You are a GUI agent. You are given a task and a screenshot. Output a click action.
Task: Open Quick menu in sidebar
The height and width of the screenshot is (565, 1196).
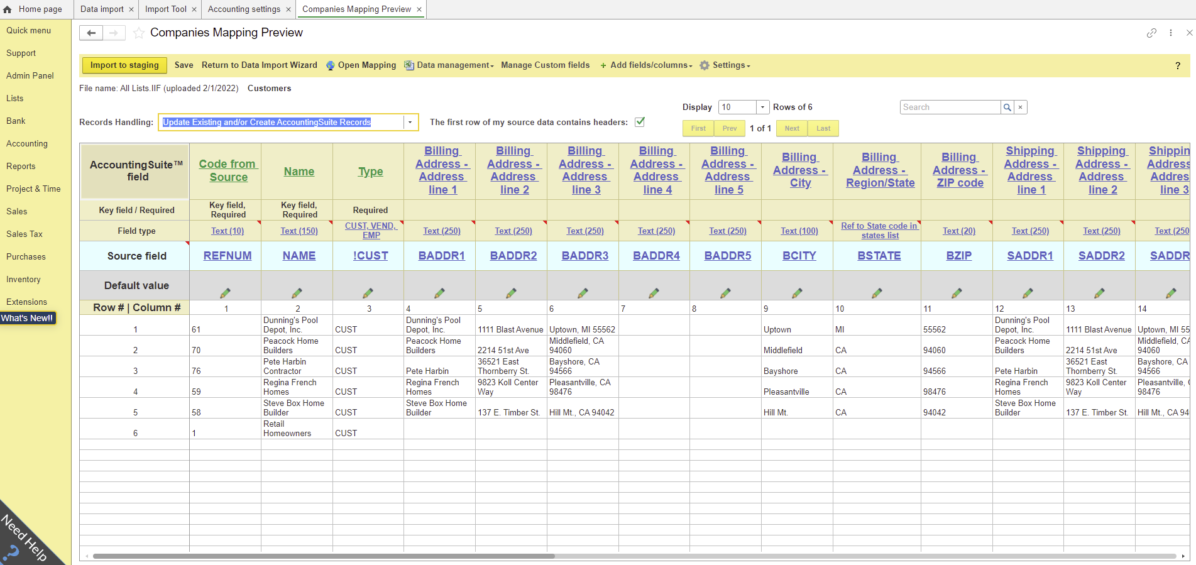pos(29,31)
